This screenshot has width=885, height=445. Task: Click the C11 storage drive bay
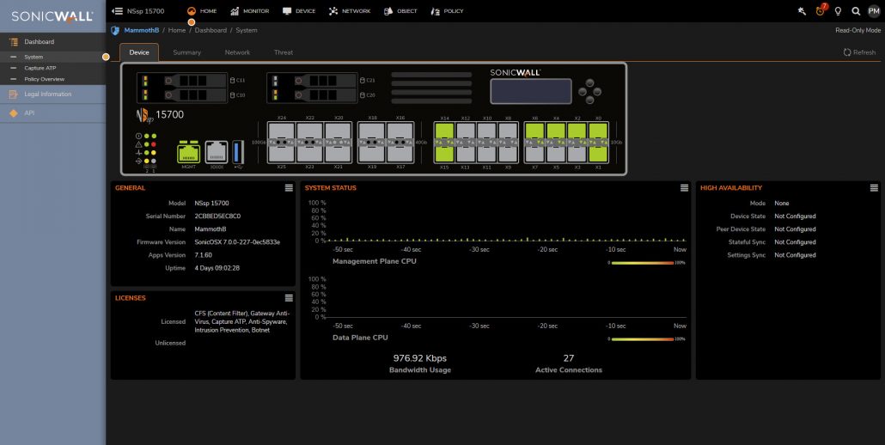tap(182, 81)
